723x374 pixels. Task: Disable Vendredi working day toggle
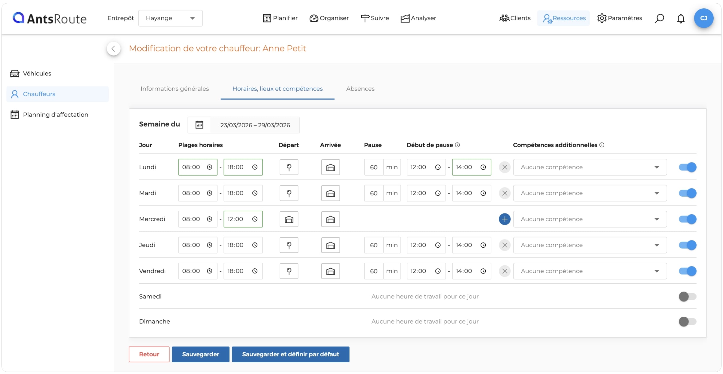coord(687,271)
